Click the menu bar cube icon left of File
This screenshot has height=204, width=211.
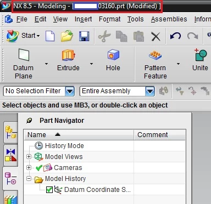9,19
